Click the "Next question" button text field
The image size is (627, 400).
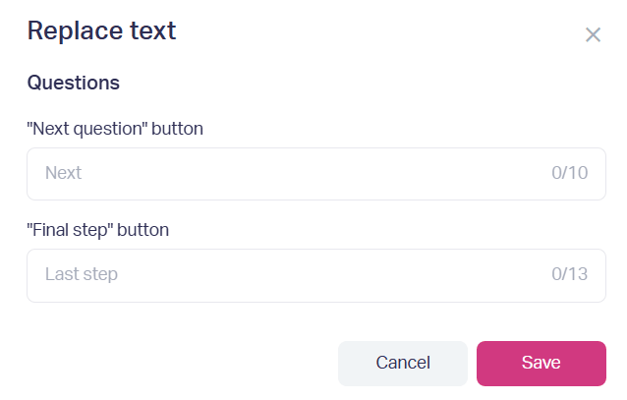click(x=316, y=174)
